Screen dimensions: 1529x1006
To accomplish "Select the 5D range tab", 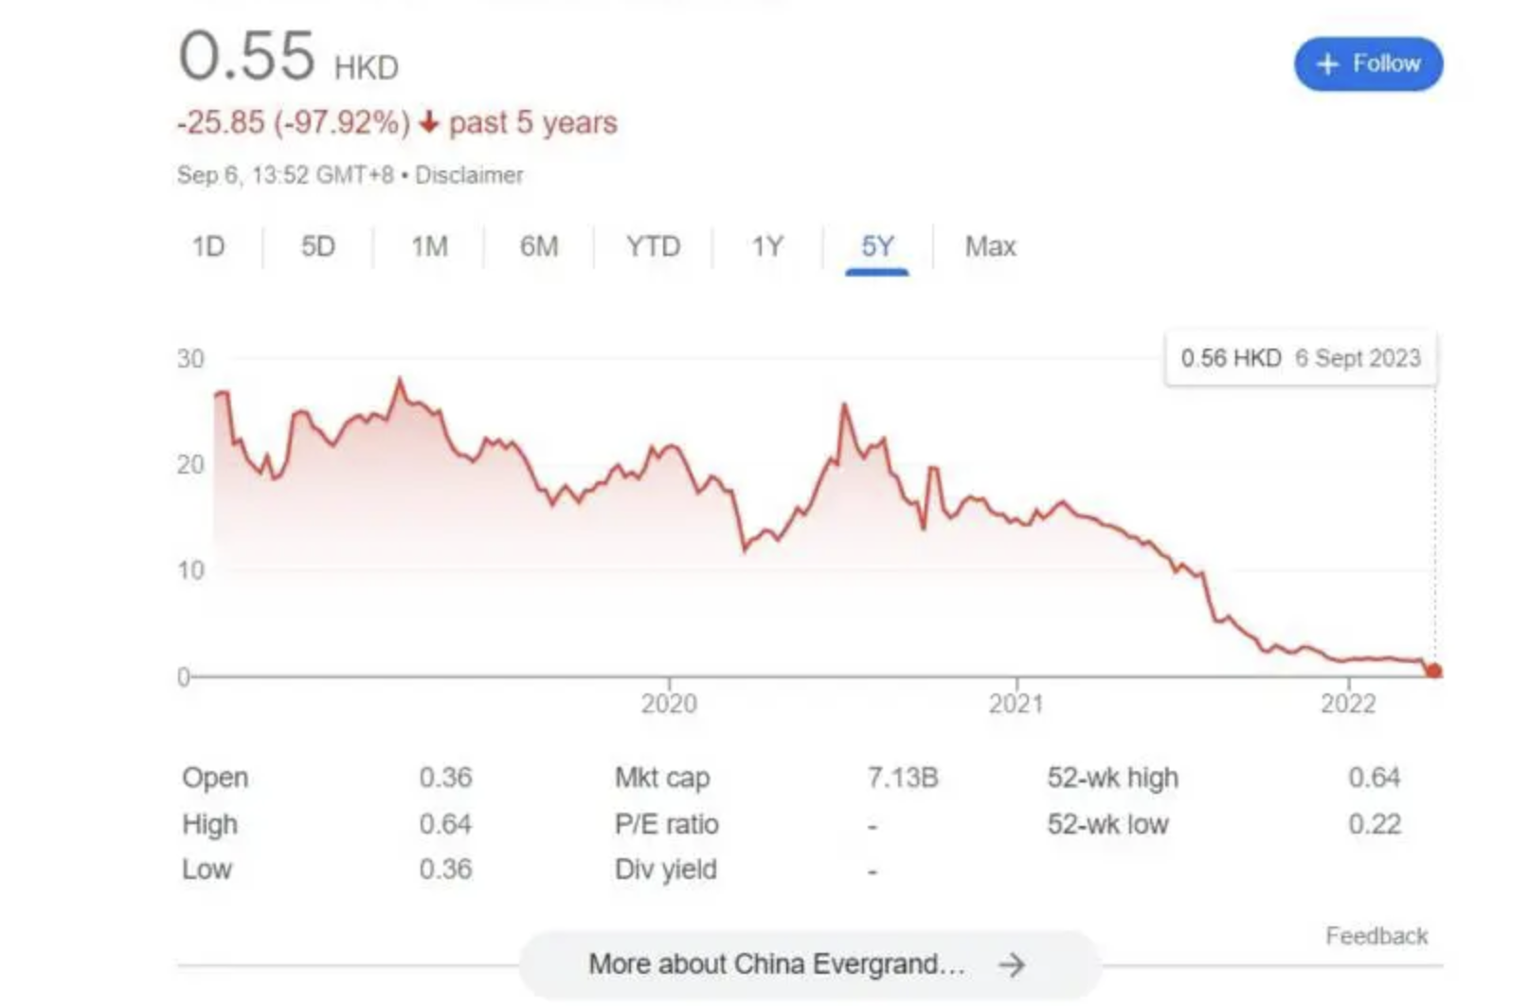I will [318, 247].
